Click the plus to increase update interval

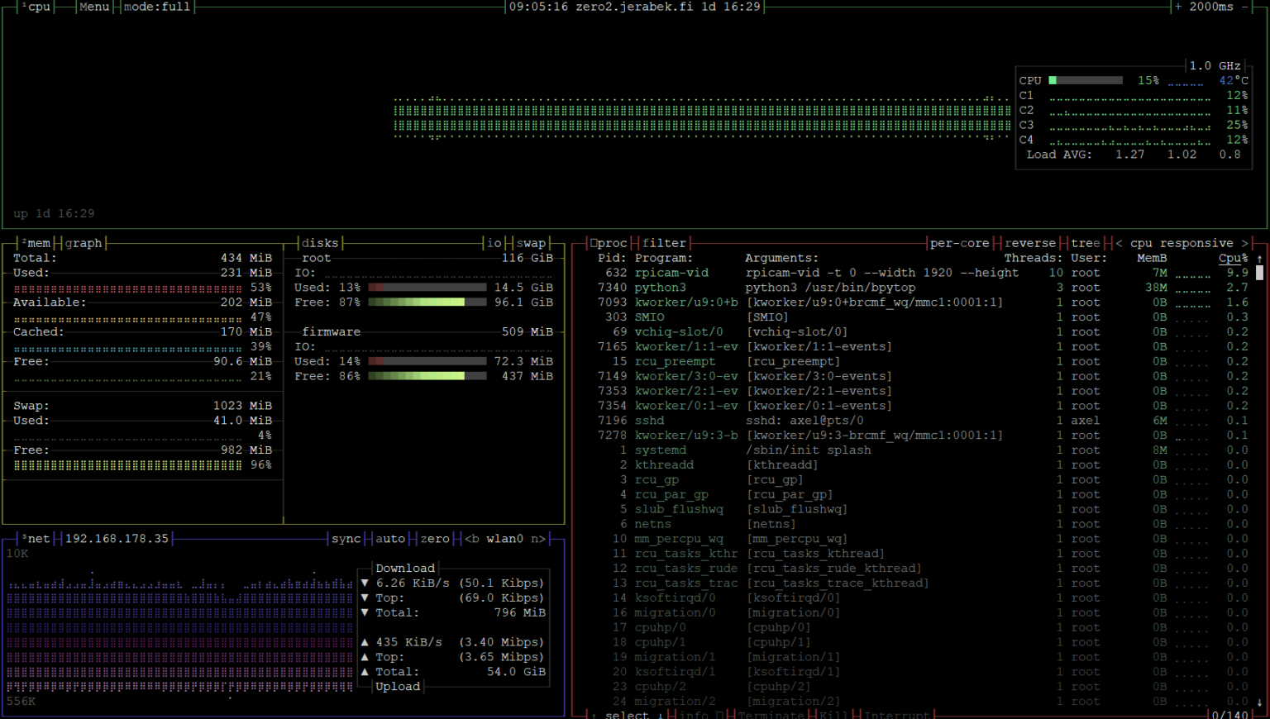click(x=1177, y=7)
